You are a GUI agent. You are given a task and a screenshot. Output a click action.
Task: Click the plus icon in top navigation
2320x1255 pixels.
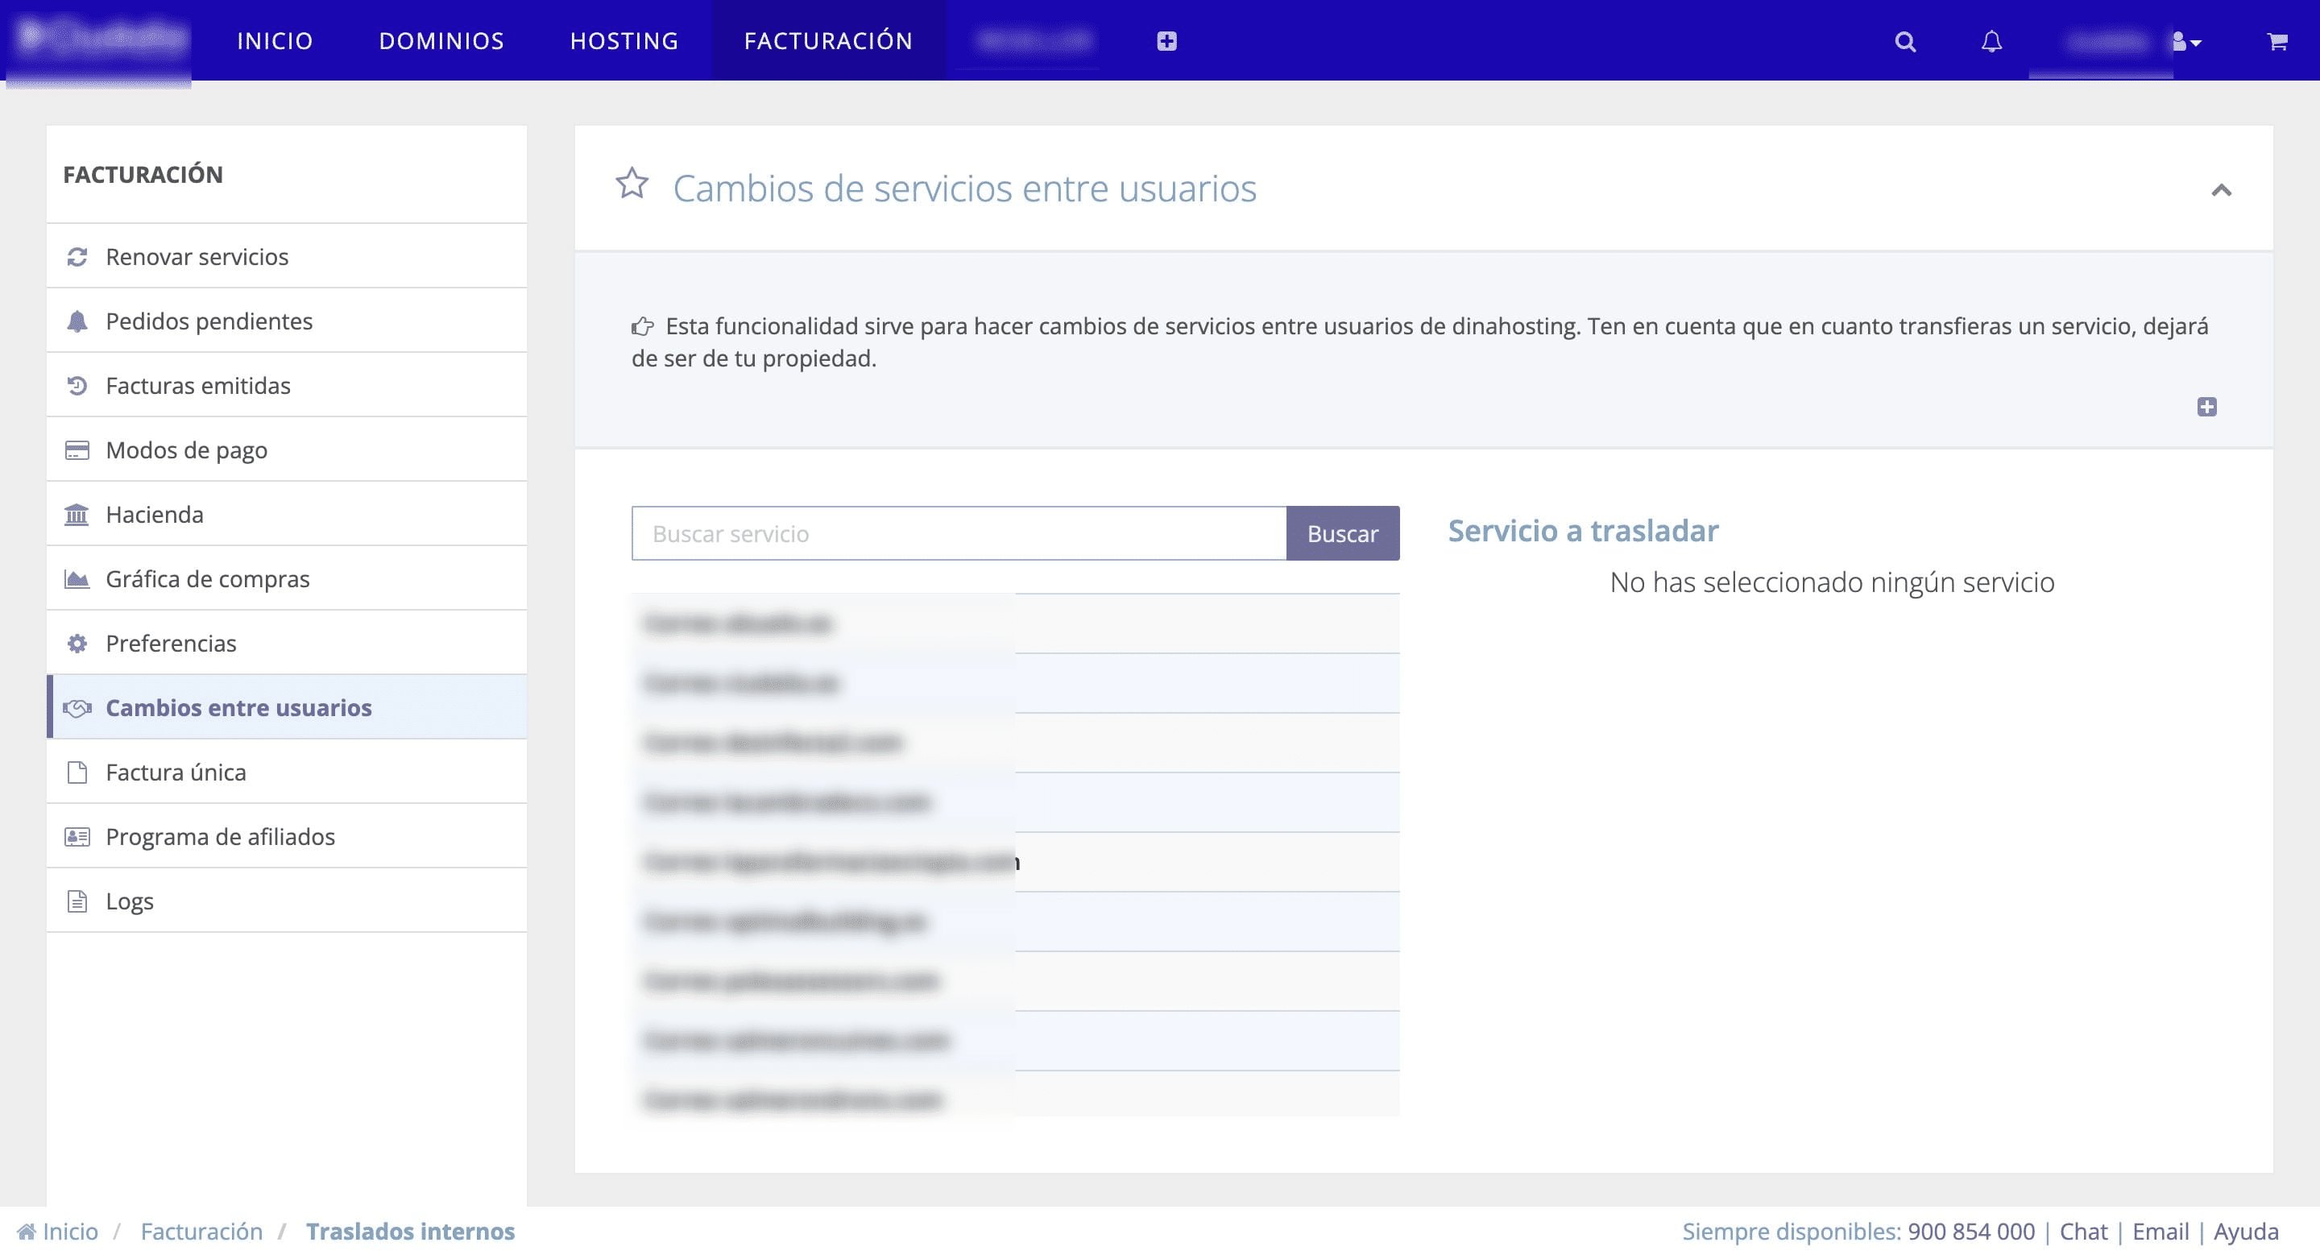[1166, 41]
